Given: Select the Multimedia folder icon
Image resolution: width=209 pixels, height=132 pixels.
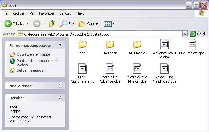Looking at the screenshot, I should [x=137, y=45].
